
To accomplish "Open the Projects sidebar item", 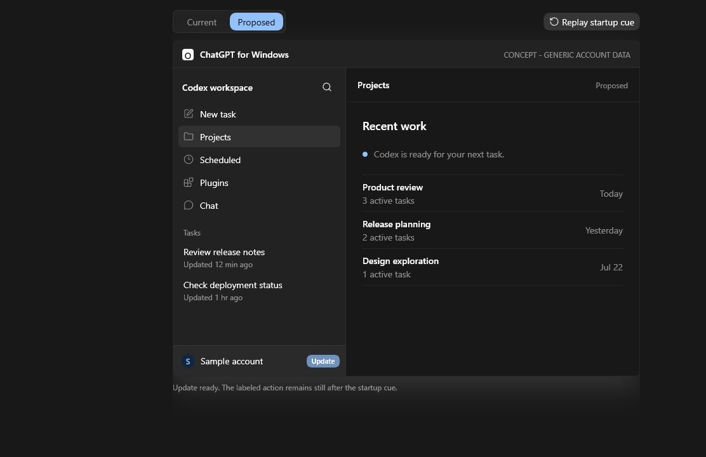I will (x=259, y=137).
